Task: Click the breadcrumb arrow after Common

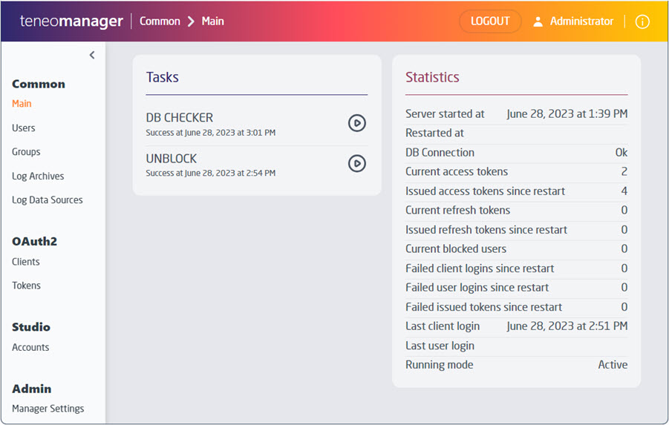Action: [191, 22]
